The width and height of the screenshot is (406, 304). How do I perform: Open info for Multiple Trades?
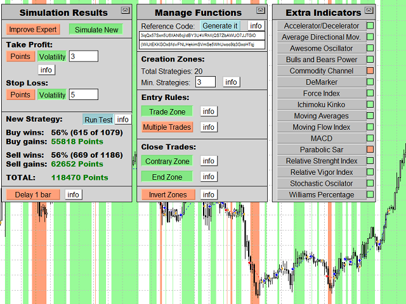pos(208,127)
